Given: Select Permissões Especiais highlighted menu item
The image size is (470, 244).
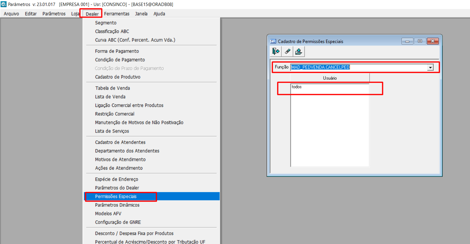Looking at the screenshot, I should [x=151, y=197].
